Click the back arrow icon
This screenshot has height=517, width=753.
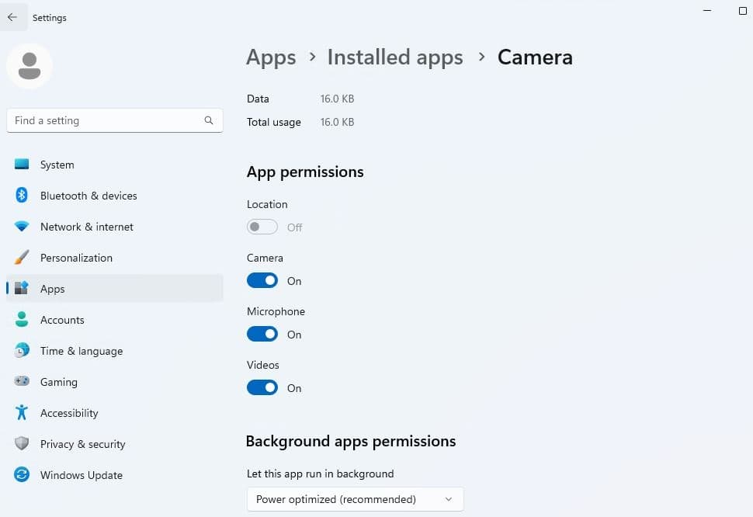(12, 17)
